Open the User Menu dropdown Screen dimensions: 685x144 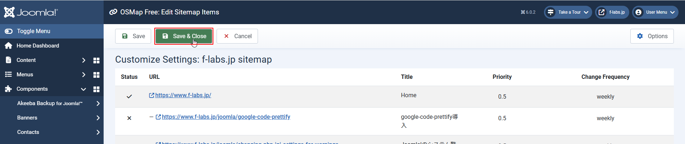(x=655, y=12)
